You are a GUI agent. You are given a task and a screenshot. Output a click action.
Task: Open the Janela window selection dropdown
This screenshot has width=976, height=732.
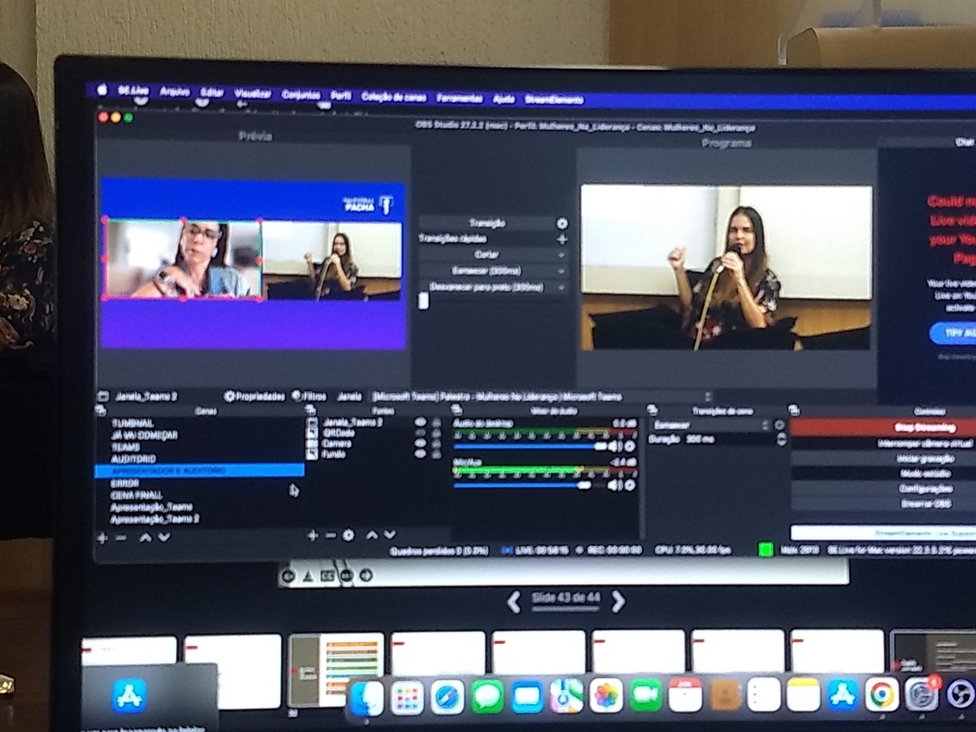tap(708, 397)
